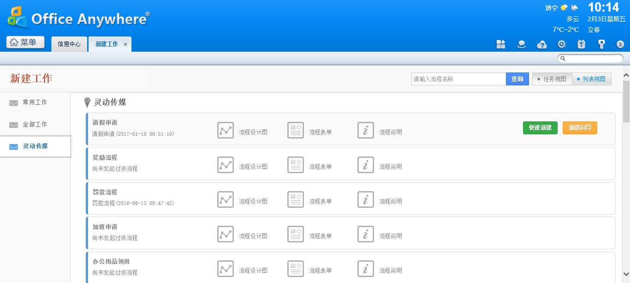The image size is (630, 283).
Task: Click the green 快速新建 button
Action: [x=540, y=128]
